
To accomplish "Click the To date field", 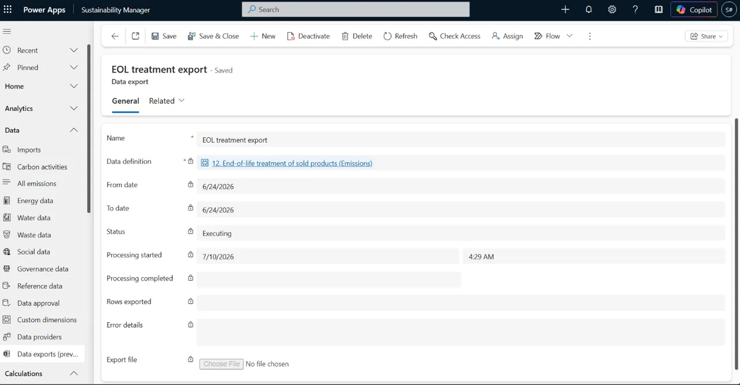I will point(461,210).
